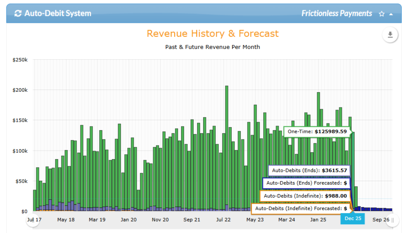Click the refresh icon beside Auto-Debit System
The image size is (406, 233).
[18, 13]
